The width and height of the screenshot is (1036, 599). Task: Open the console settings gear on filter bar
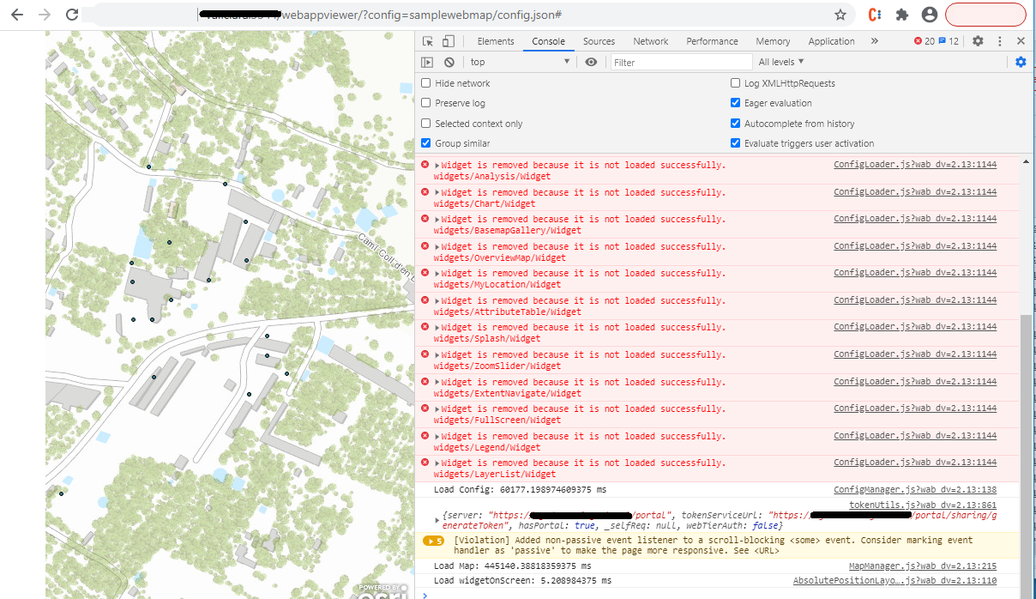[x=1021, y=61]
